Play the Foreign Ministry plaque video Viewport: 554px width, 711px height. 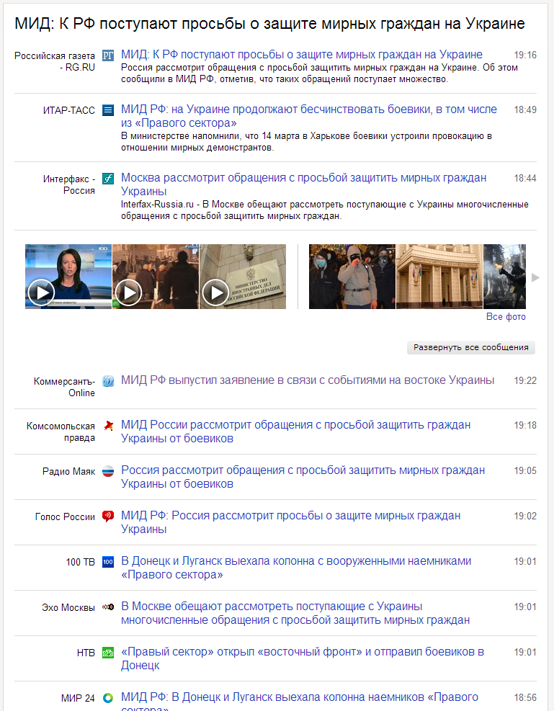point(243,277)
